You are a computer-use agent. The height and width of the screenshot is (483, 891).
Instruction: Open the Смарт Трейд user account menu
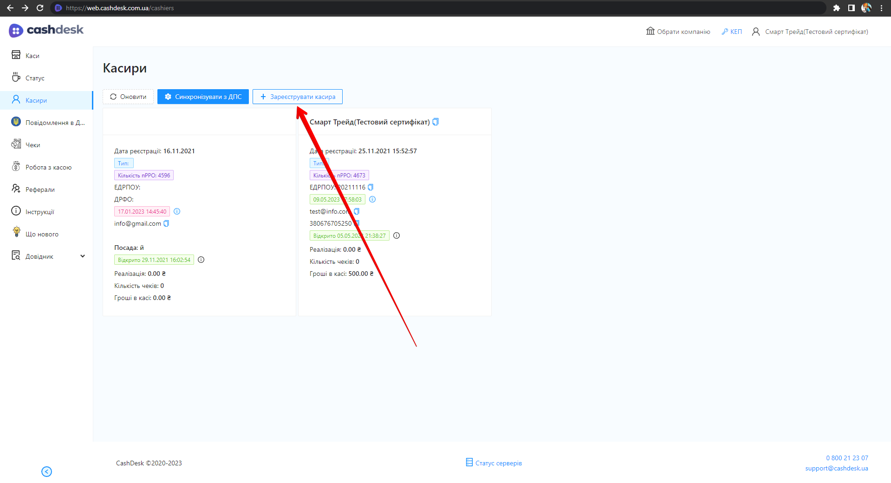[x=810, y=32]
